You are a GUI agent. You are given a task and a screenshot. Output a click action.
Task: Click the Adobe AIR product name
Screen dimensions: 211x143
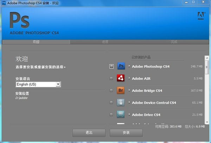[141, 78]
